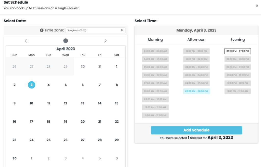Deselect the 05:00 PM - 06:00 PM timeslot
Screen dimensions: 261x167
196,91
